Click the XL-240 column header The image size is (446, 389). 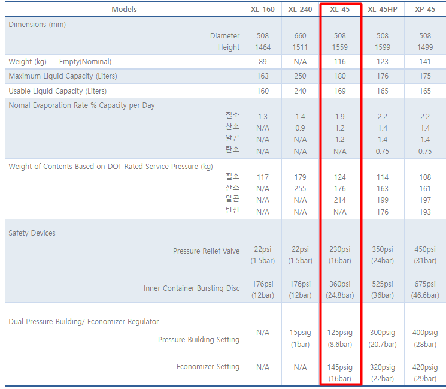point(300,9)
